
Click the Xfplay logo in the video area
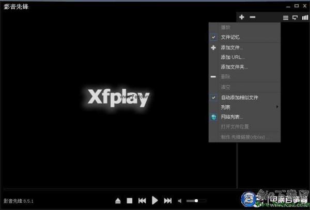118,98
